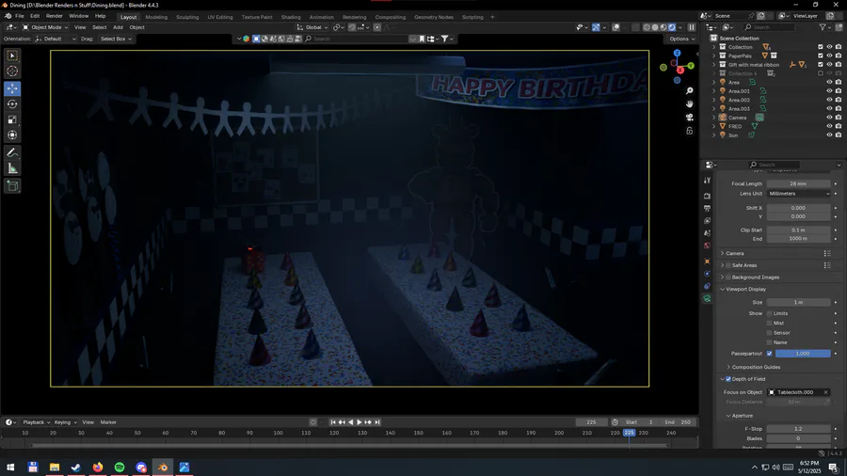Activate the Rotate tool

point(12,103)
